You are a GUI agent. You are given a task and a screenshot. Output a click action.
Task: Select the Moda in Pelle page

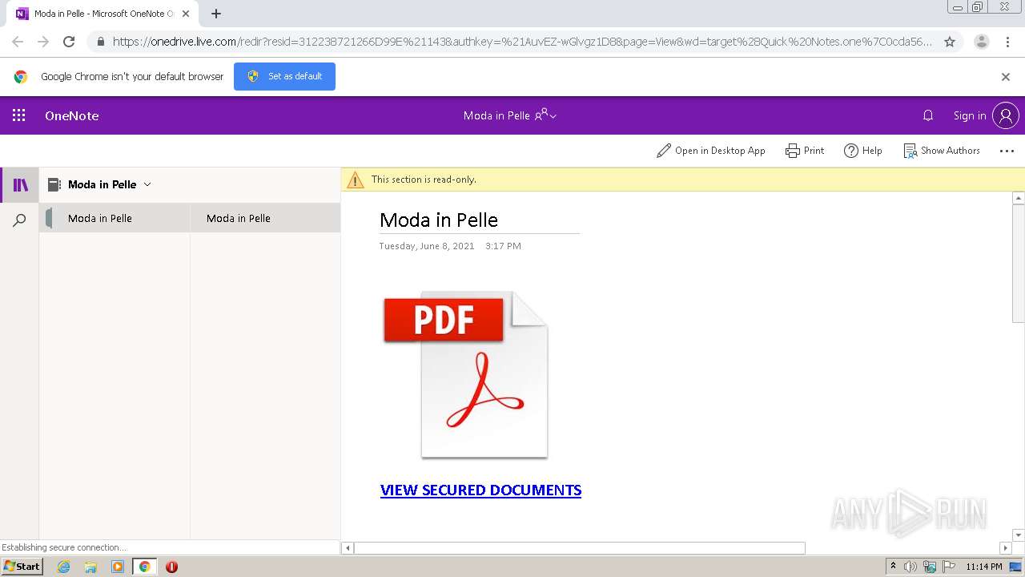coord(265,218)
